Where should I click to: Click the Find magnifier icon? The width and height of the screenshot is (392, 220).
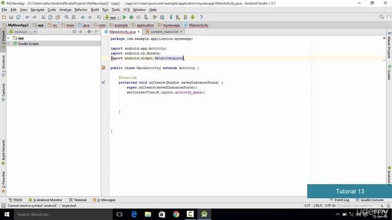coord(67,17)
